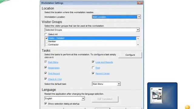
Task: Uncheck the Logs and Reports checkbox
Action: (93, 62)
